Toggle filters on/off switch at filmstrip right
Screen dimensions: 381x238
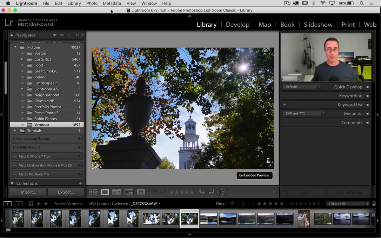tap(374, 204)
